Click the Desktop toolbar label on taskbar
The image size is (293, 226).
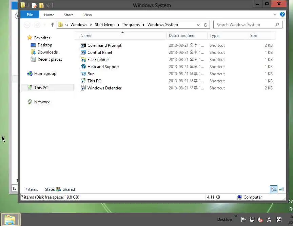tap(224, 220)
